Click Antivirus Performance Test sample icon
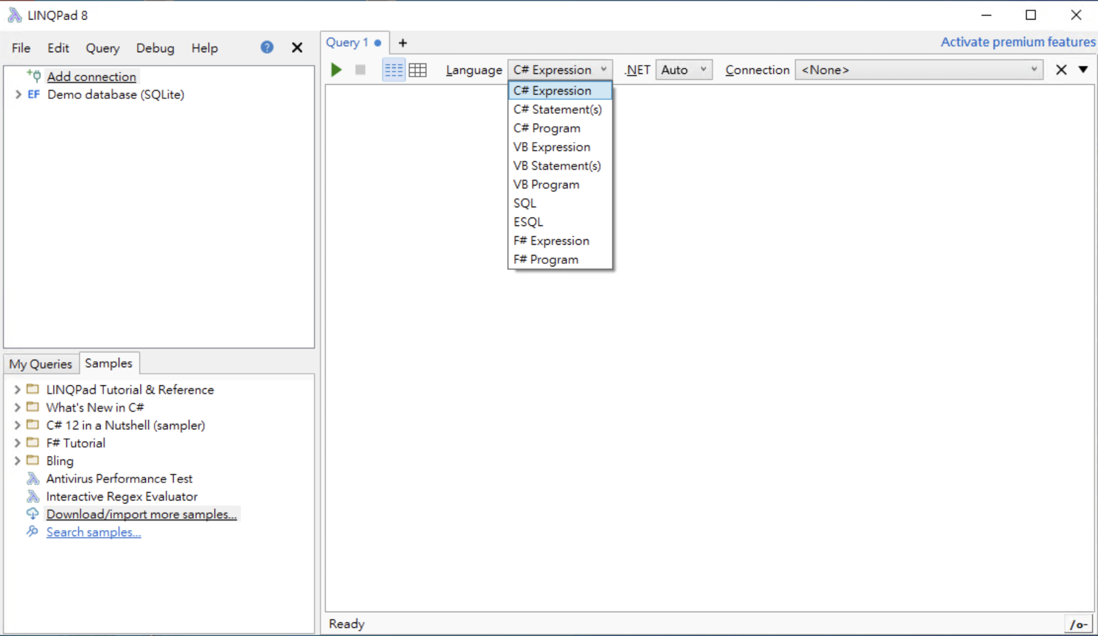Image resolution: width=1098 pixels, height=636 pixels. tap(33, 478)
